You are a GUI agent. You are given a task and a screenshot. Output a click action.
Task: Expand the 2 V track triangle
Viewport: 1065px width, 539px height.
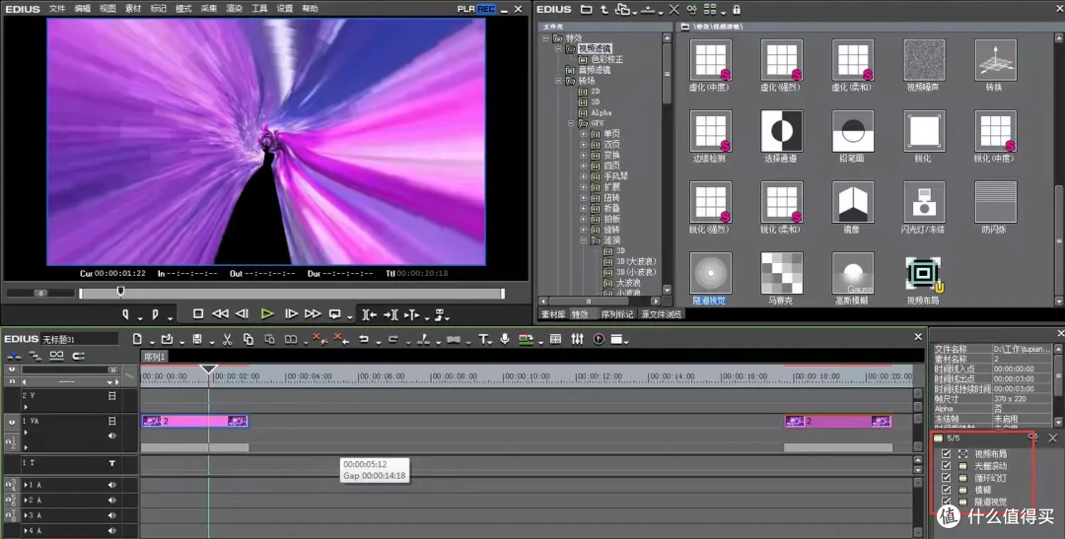pos(26,406)
